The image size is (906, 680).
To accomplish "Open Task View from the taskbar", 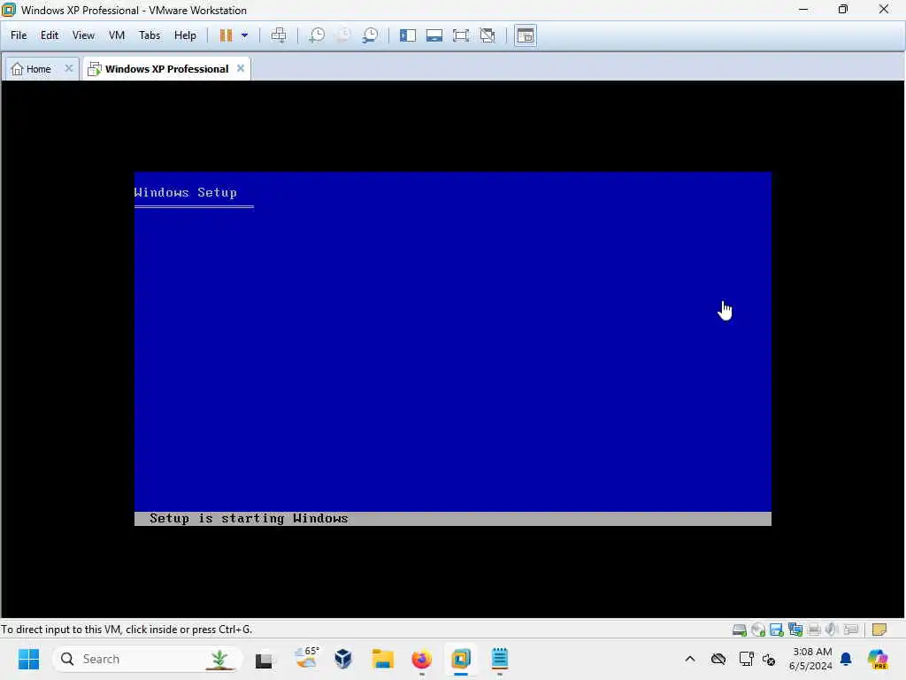I will pyautogui.click(x=264, y=659).
